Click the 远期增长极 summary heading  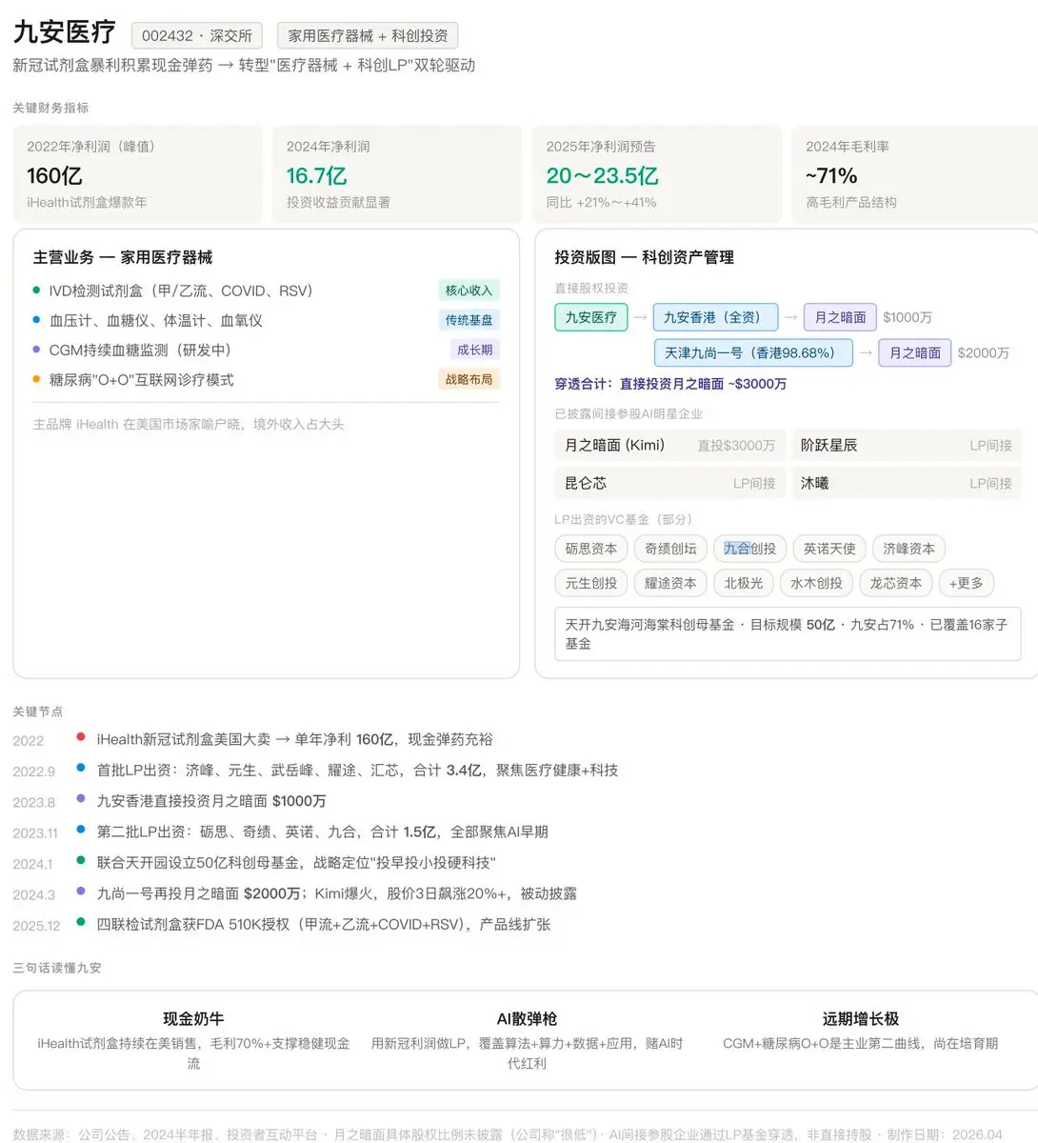(x=860, y=1018)
